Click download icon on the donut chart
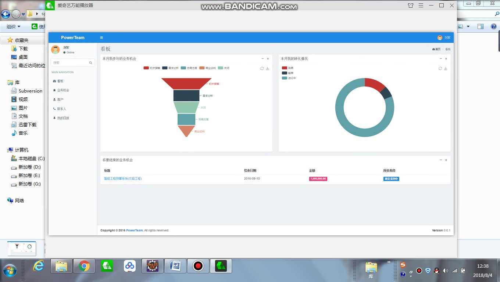Screen dimensions: 500x282 tap(446, 69)
